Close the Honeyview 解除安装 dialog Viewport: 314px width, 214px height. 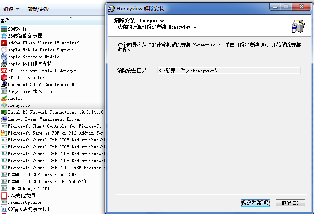point(301,7)
